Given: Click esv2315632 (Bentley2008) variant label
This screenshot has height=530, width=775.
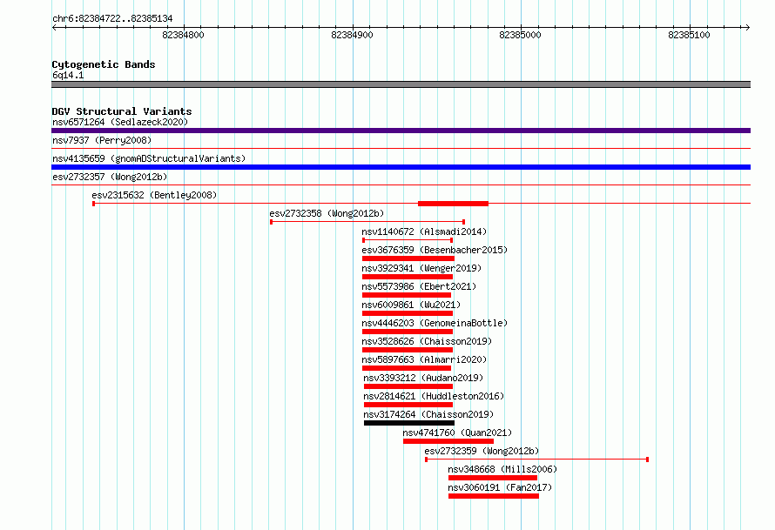Looking at the screenshot, I should [x=154, y=195].
